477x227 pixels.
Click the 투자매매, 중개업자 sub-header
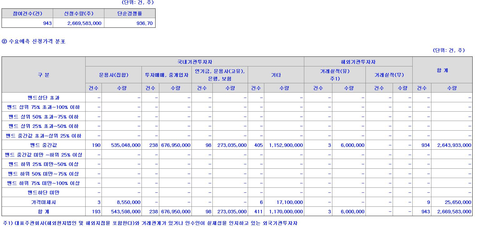pyautogui.click(x=166, y=75)
